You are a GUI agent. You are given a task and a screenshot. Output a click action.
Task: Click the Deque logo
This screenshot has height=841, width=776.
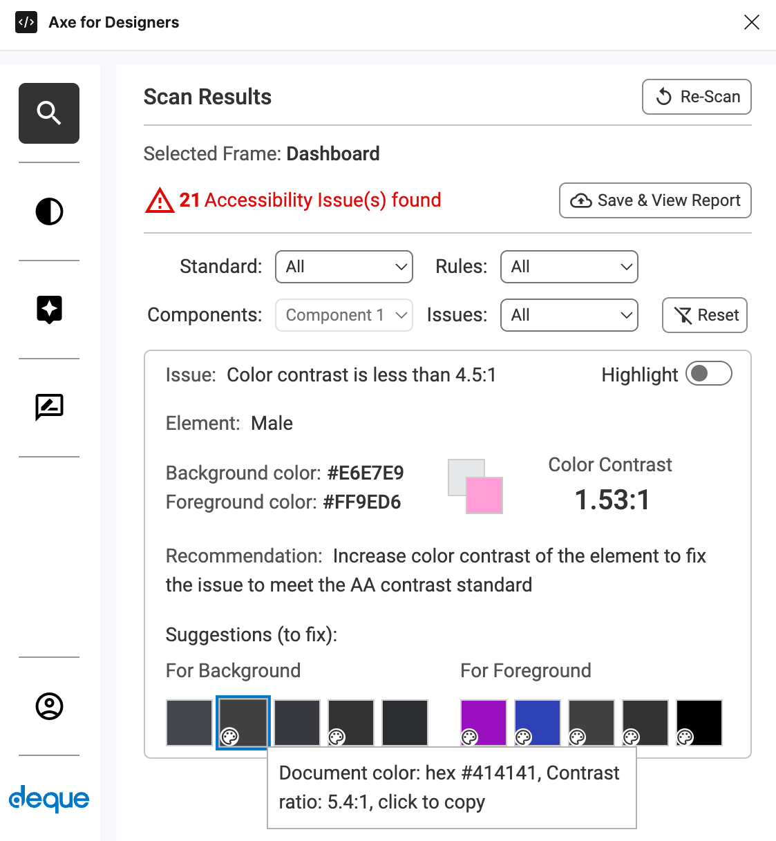point(49,799)
